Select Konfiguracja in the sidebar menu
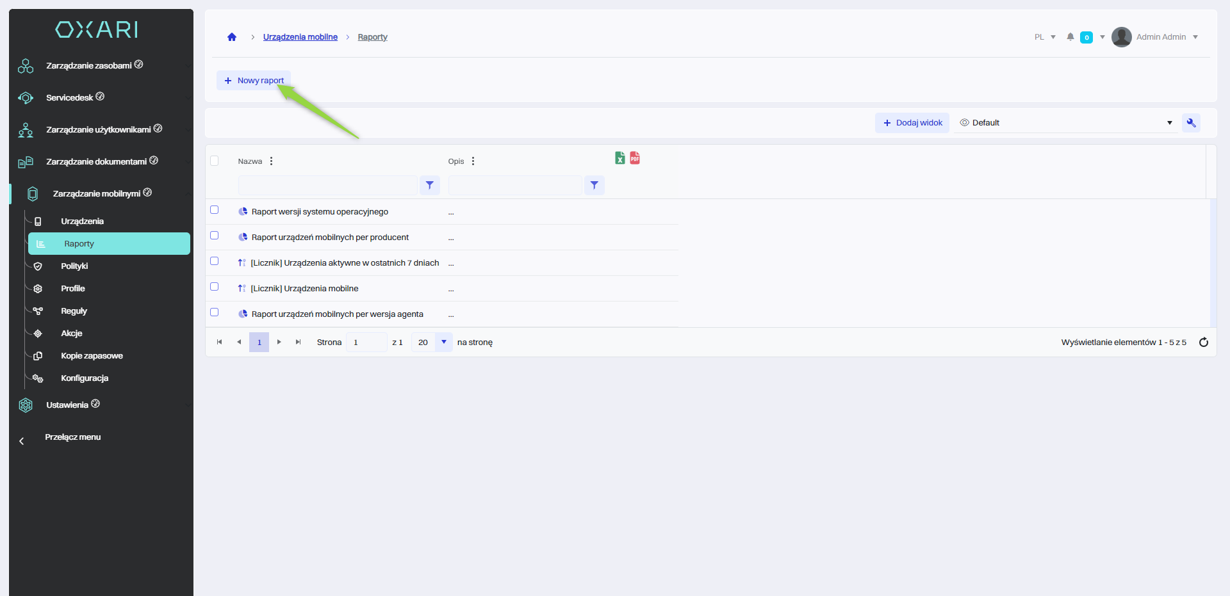 point(85,378)
